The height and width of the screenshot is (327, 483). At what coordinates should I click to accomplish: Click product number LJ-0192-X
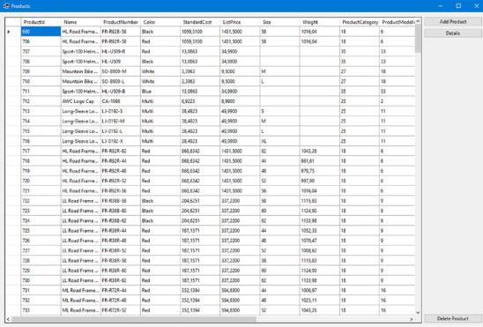pyautogui.click(x=121, y=141)
